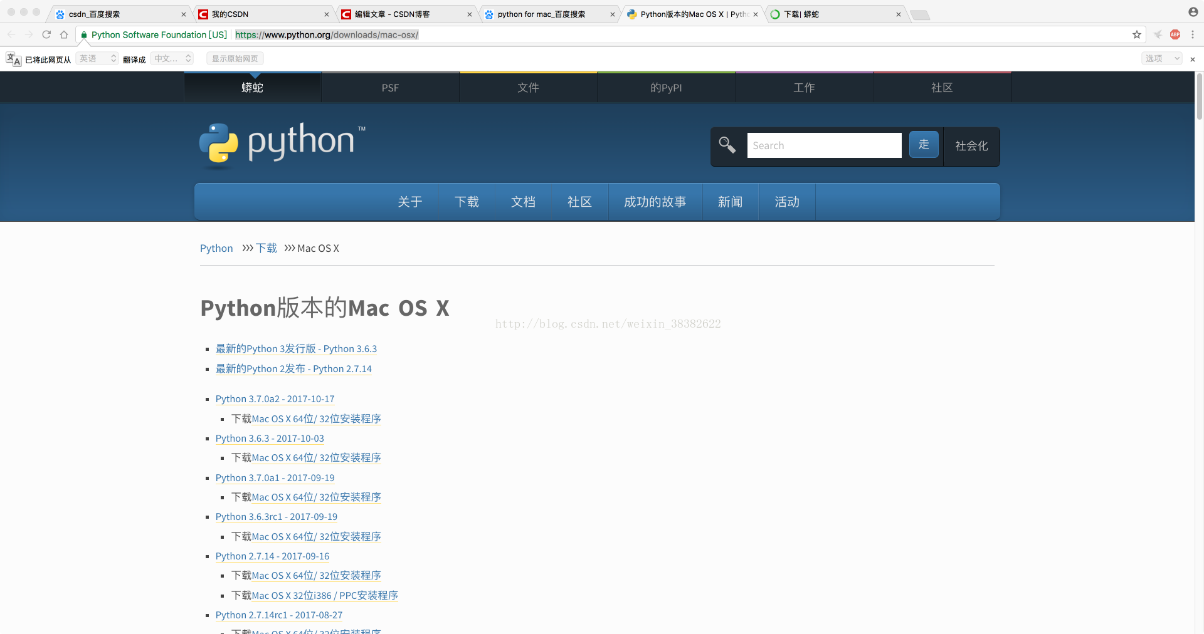Select the 文件 top navigation tab
1204x634 pixels.
click(528, 88)
